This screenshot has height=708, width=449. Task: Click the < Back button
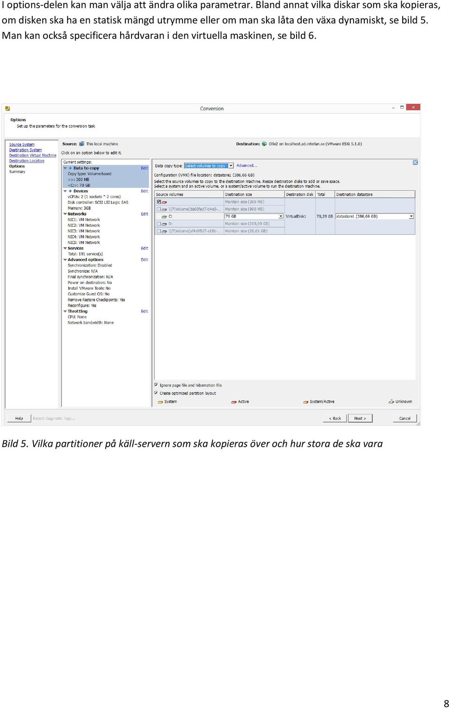coord(335,418)
